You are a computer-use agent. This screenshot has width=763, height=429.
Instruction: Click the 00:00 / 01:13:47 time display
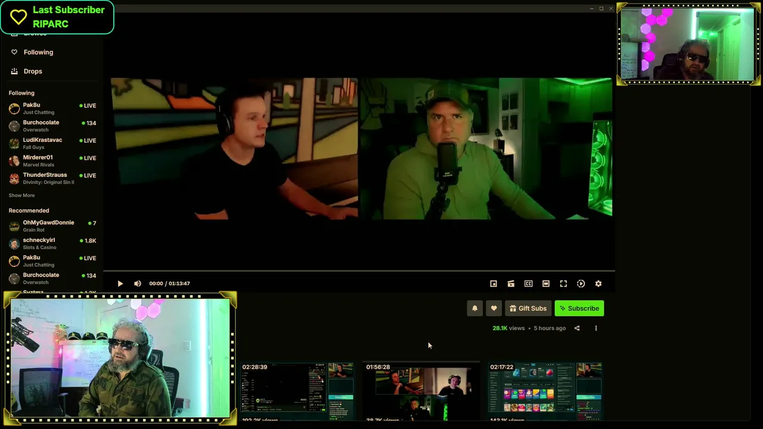[169, 284]
